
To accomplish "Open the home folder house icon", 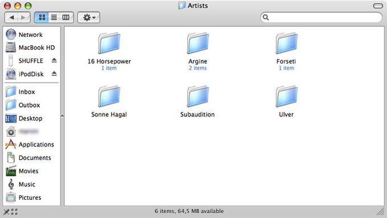I will (x=11, y=132).
